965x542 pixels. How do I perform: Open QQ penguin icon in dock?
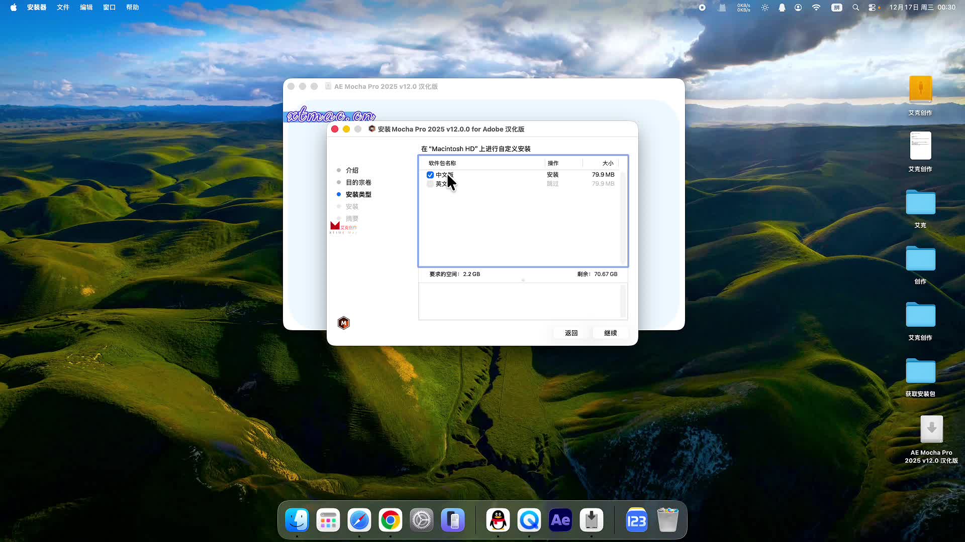pyautogui.click(x=498, y=520)
